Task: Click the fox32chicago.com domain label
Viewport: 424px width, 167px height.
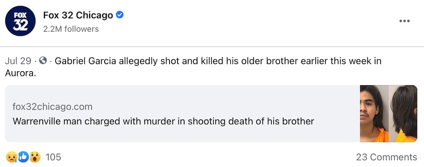Action: [x=53, y=107]
